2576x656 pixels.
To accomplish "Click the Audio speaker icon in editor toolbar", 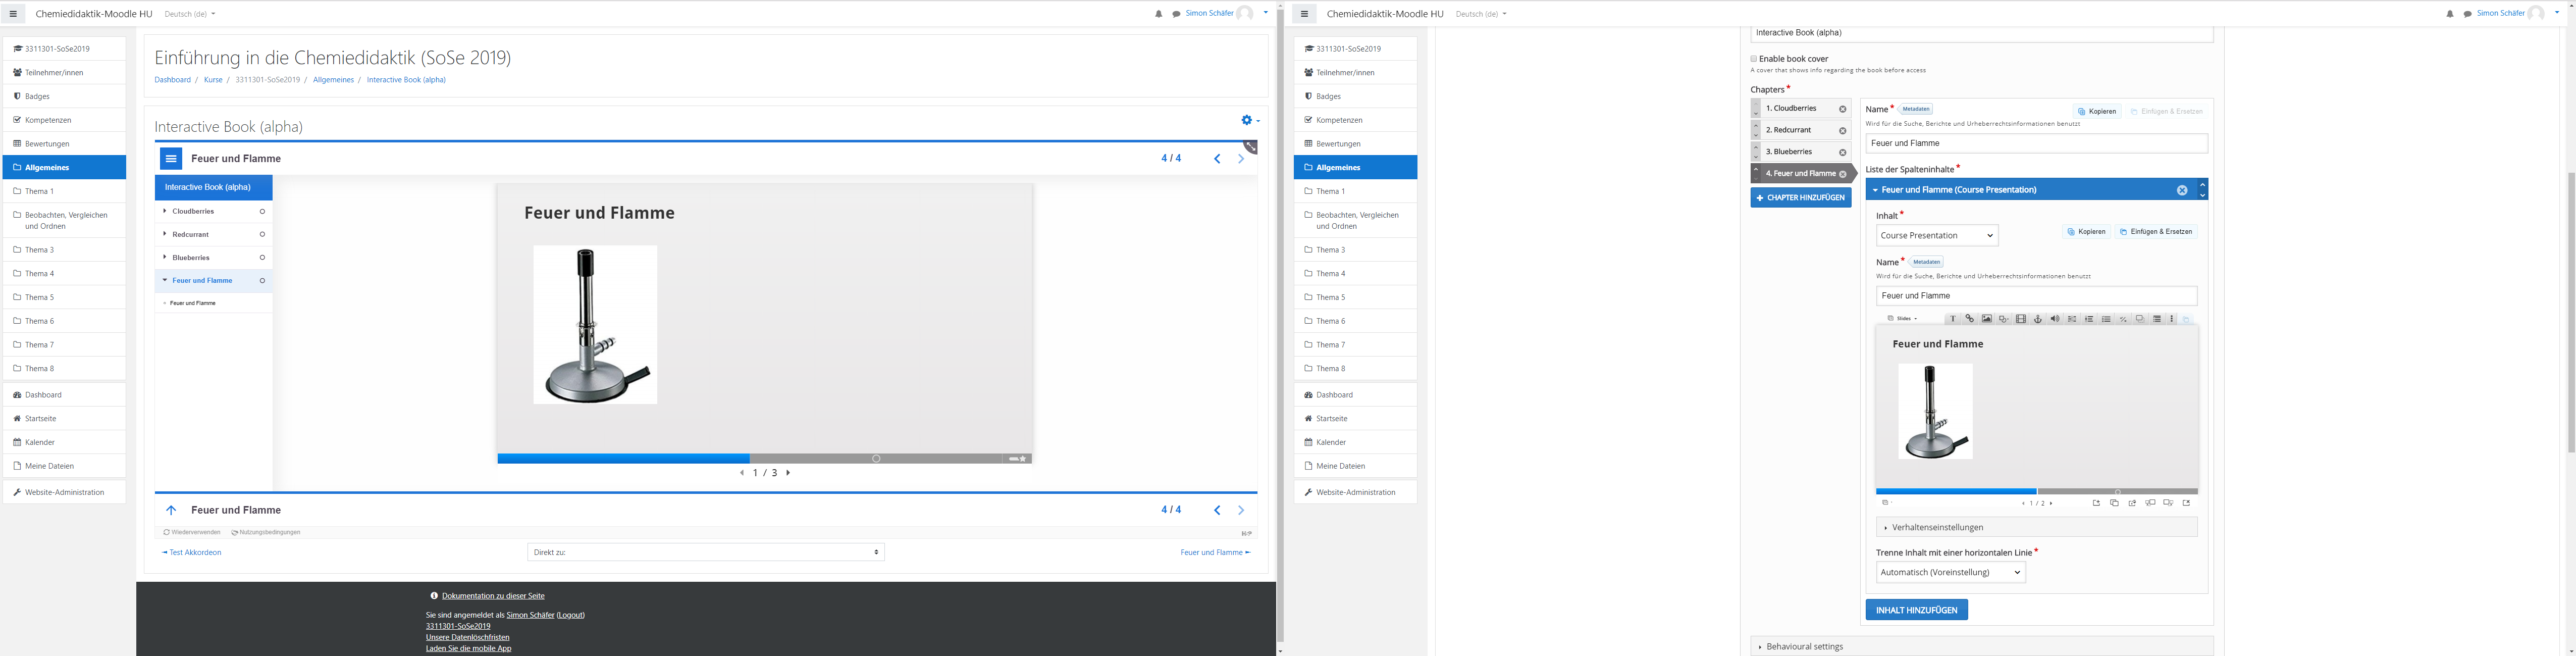I will point(2054,319).
